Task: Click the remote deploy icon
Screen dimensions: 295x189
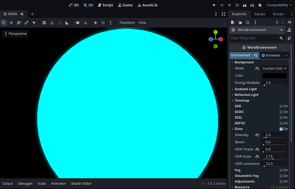Action: click(x=237, y=5)
